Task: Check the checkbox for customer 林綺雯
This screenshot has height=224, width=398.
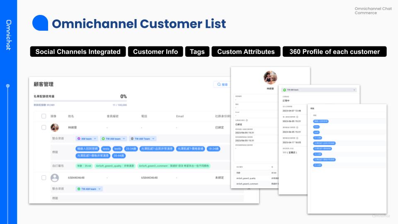Action: [x=44, y=128]
